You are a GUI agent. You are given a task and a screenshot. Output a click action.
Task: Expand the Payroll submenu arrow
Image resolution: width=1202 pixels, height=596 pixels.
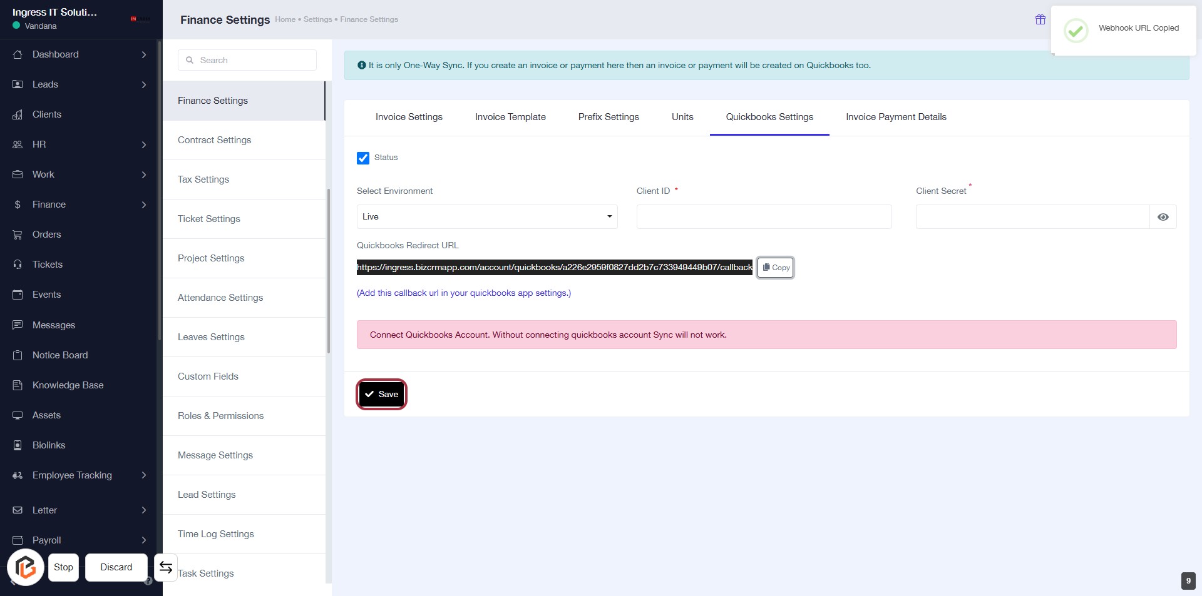[x=144, y=540]
